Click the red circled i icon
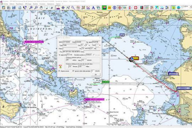Image resolution: width=192 pixels, height=128 pixels. tap(130, 8)
